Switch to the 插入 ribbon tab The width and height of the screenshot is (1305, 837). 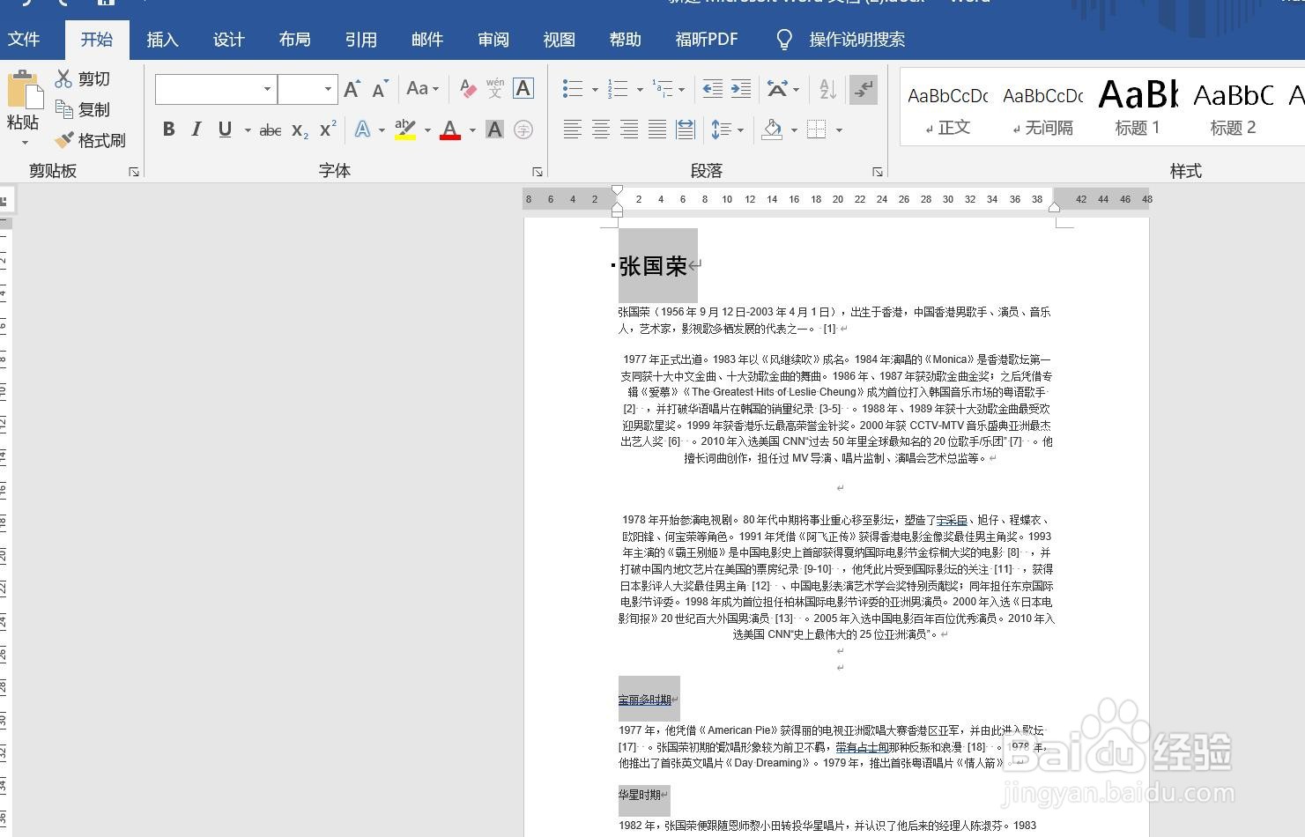(x=162, y=40)
